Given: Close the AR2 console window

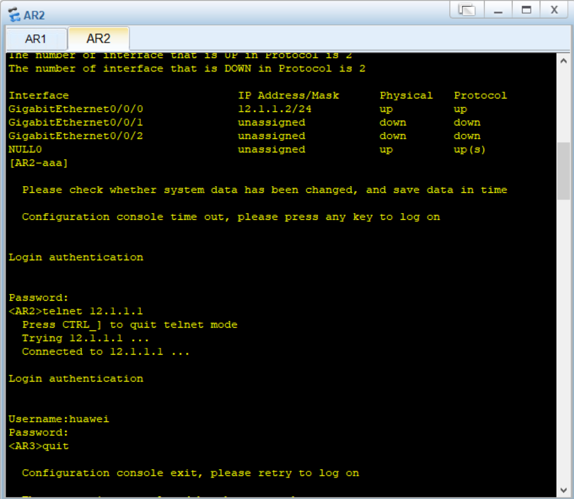Looking at the screenshot, I should pyautogui.click(x=554, y=10).
